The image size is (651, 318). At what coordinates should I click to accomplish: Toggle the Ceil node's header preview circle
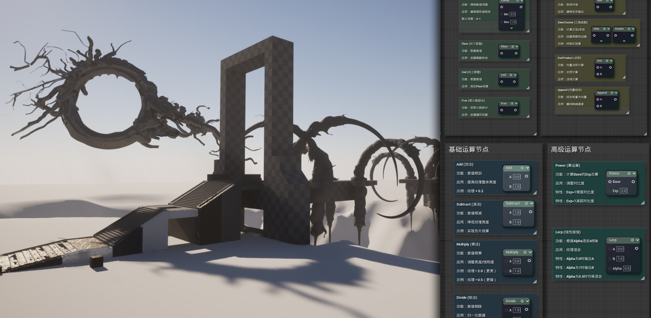click(510, 75)
